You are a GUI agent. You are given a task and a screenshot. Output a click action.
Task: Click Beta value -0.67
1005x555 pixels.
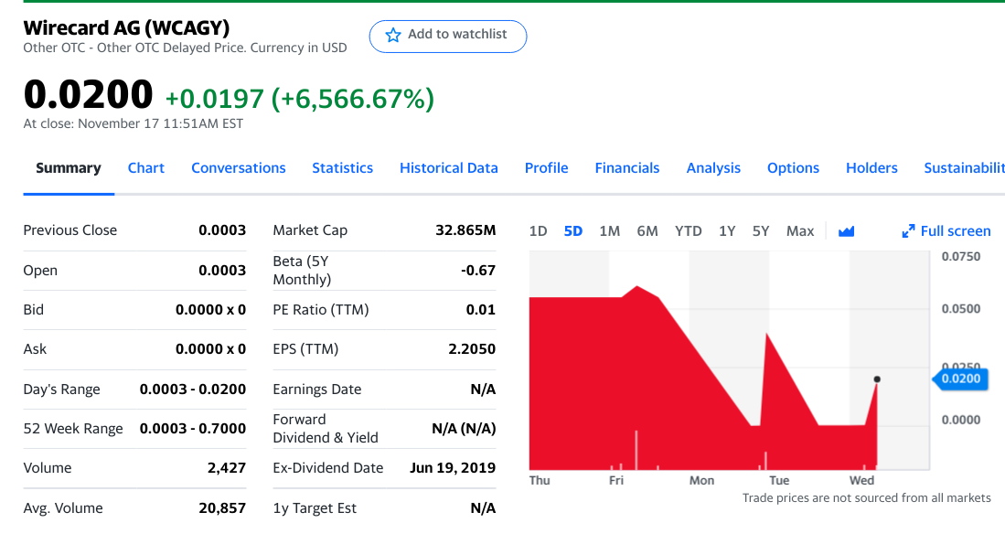point(478,271)
